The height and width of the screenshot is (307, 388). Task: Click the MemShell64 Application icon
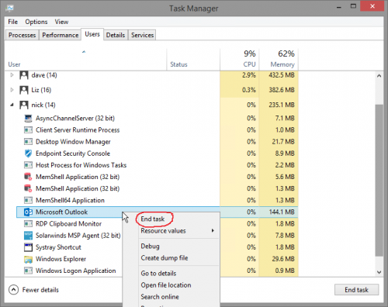(28, 200)
